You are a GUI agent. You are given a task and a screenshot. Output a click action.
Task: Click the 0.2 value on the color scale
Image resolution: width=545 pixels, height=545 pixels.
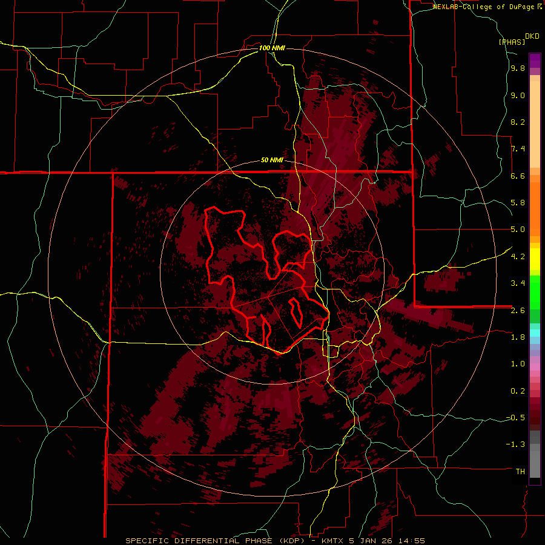click(x=518, y=391)
